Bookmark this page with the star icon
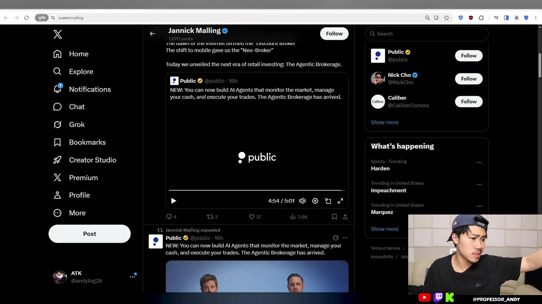This screenshot has width=542, height=304. click(446, 18)
